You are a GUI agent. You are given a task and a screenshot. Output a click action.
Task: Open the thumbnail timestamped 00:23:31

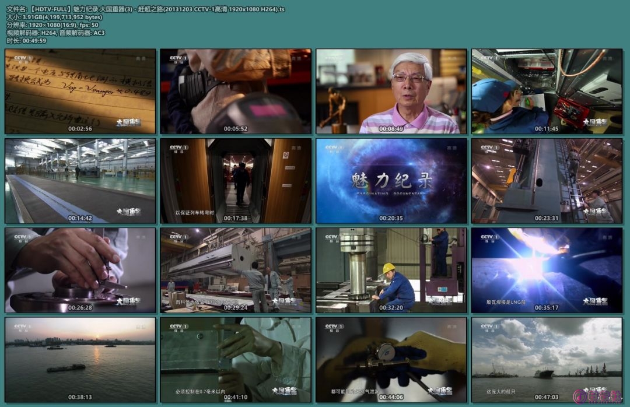[x=547, y=181]
